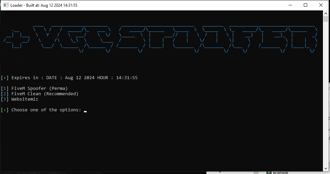Image resolution: width=330 pixels, height=174 pixels.
Task: Click the console scrollbar up arrow
Action: coord(326,13)
